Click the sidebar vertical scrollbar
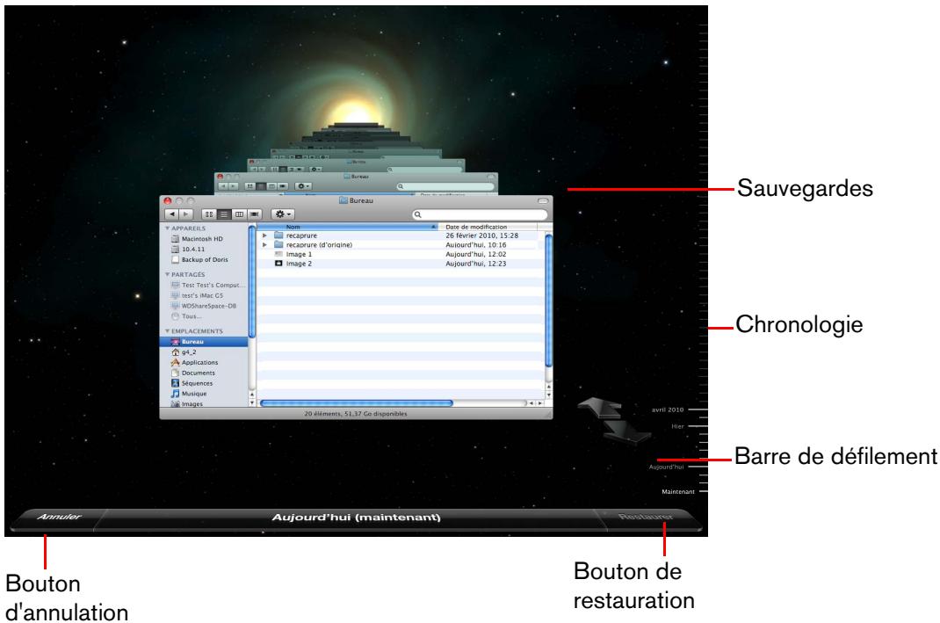 coord(252,282)
